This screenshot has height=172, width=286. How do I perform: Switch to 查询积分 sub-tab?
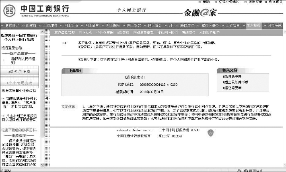tap(188, 33)
